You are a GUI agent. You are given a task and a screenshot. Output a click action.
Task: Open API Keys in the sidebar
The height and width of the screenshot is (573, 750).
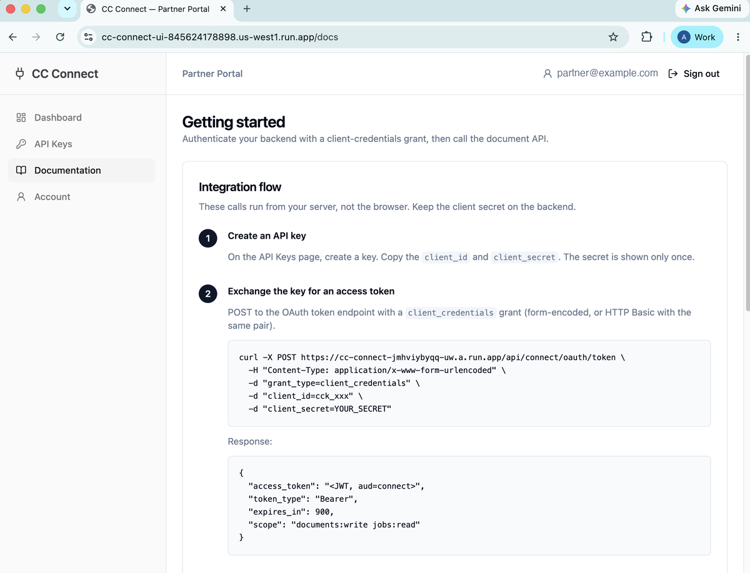point(81,144)
